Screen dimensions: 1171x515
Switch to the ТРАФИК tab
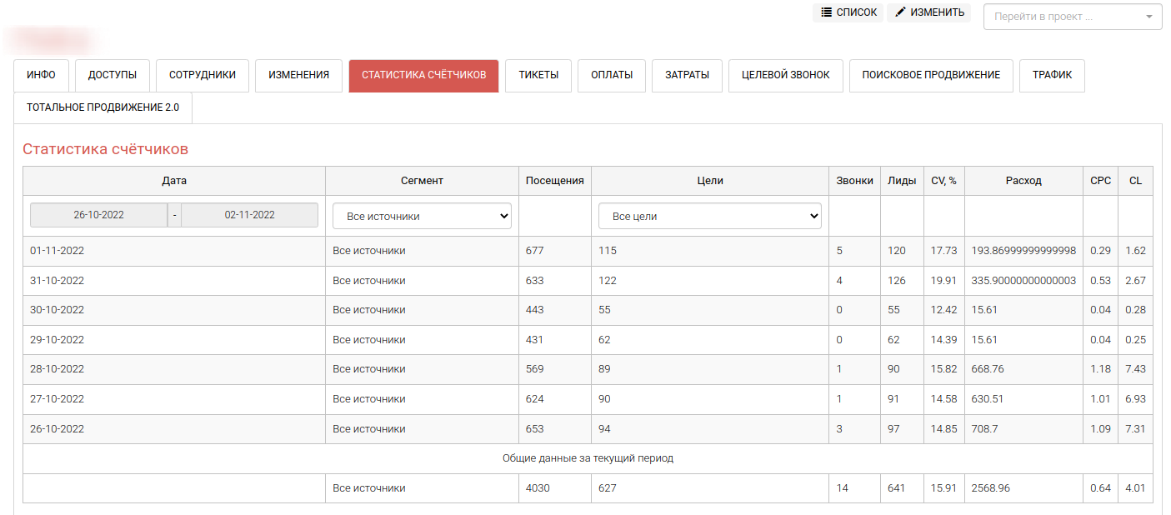coord(1052,75)
